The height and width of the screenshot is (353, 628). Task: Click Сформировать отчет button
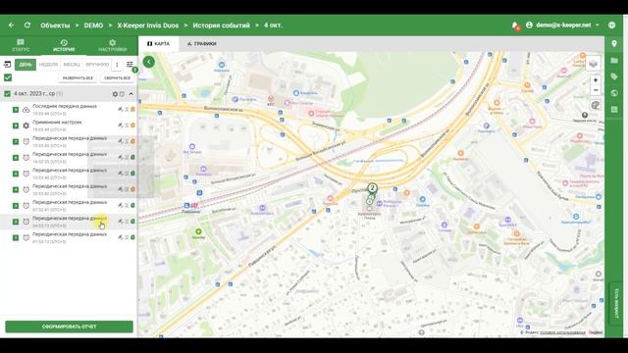(69, 327)
